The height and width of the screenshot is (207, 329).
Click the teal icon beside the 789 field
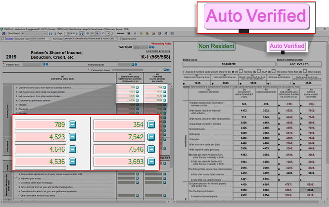tap(73, 124)
